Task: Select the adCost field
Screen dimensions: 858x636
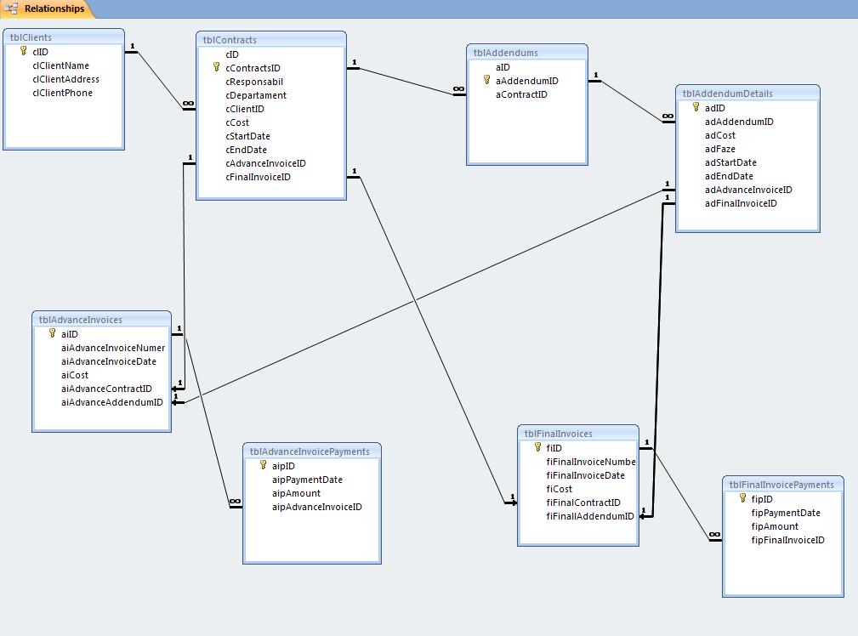Action: pyautogui.click(x=720, y=136)
